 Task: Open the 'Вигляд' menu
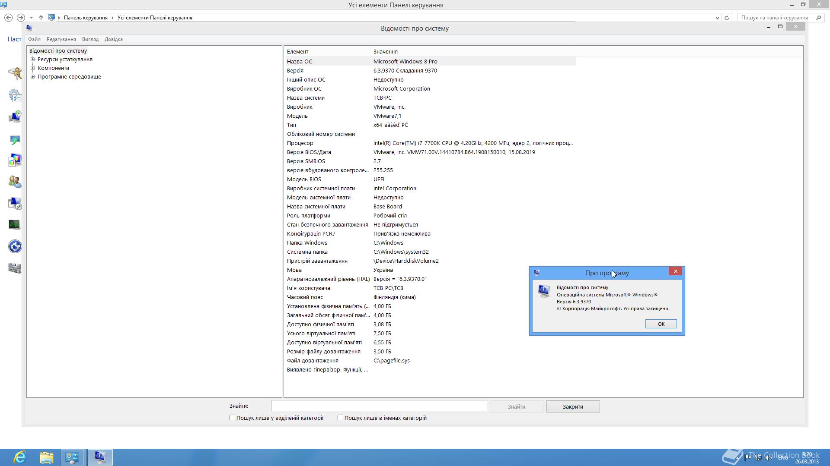(90, 39)
